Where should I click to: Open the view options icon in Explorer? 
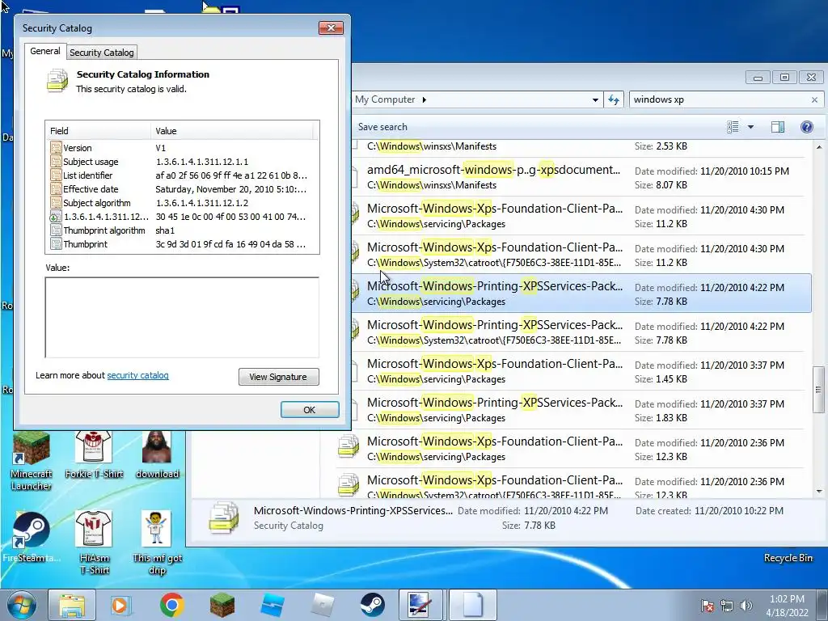733,127
